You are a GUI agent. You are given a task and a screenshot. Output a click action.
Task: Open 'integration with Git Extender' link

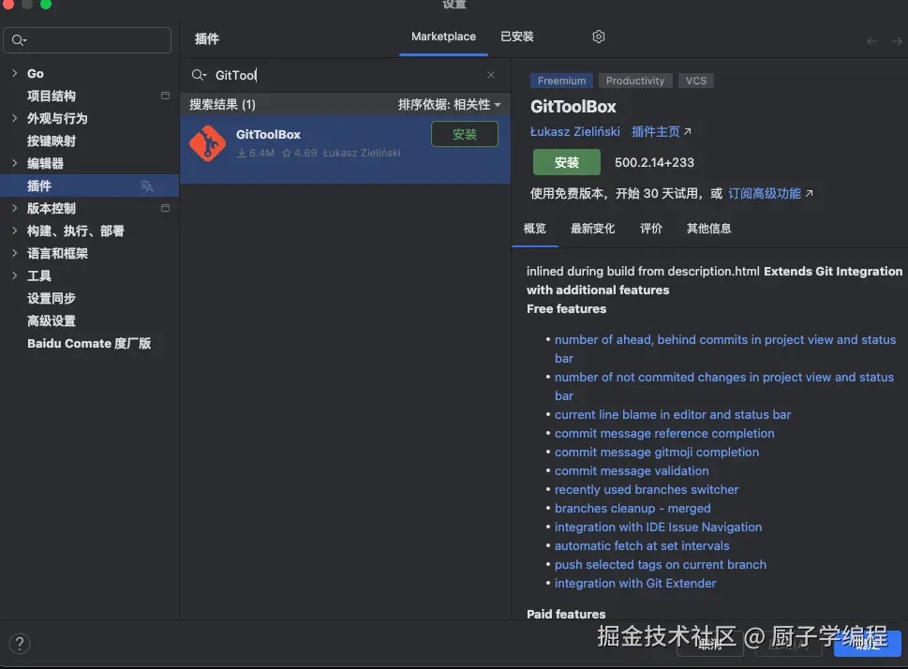(x=635, y=584)
